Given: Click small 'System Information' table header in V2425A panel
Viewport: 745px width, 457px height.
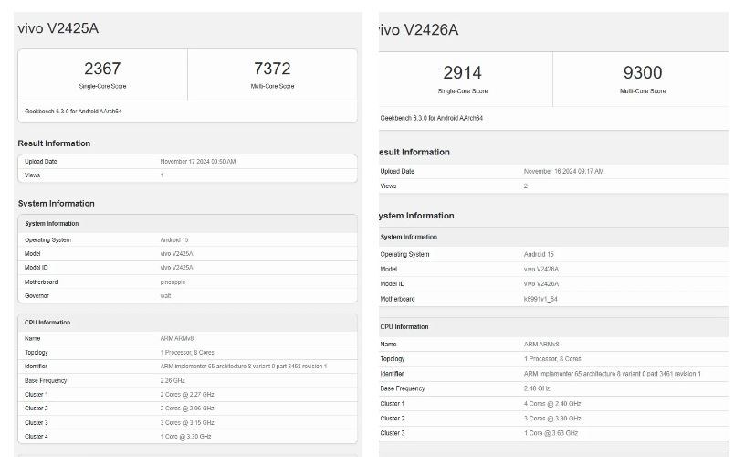Looking at the screenshot, I should [x=52, y=224].
